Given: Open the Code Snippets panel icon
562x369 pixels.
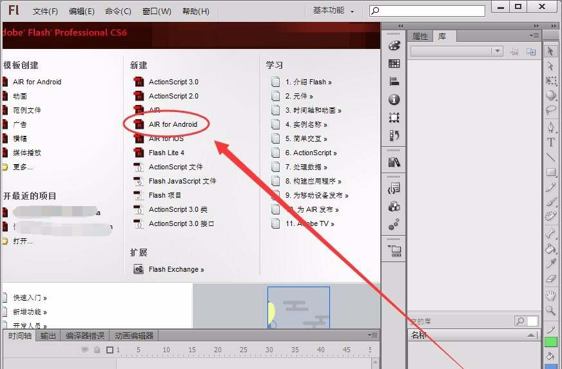Looking at the screenshot, I should 394,188.
